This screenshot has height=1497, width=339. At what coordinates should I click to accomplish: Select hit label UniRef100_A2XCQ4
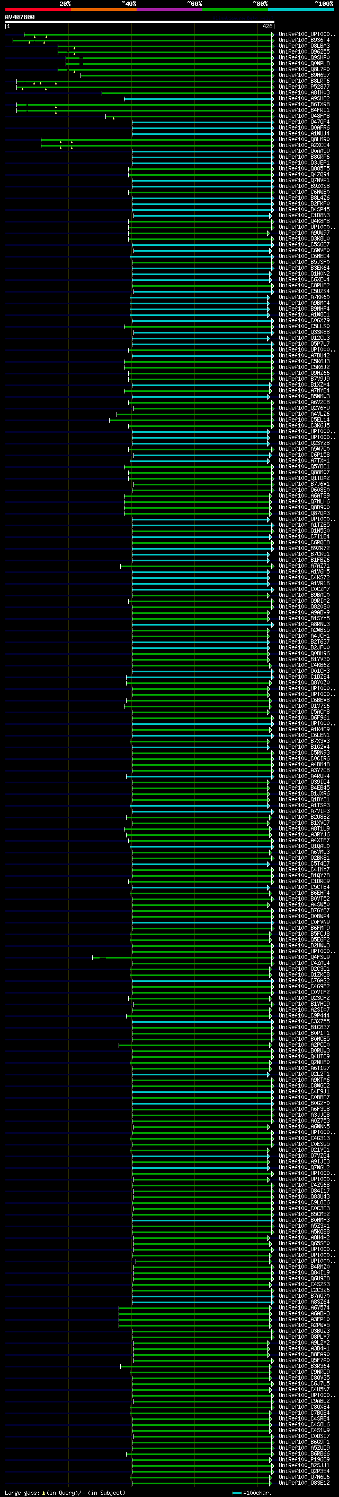coord(304,146)
